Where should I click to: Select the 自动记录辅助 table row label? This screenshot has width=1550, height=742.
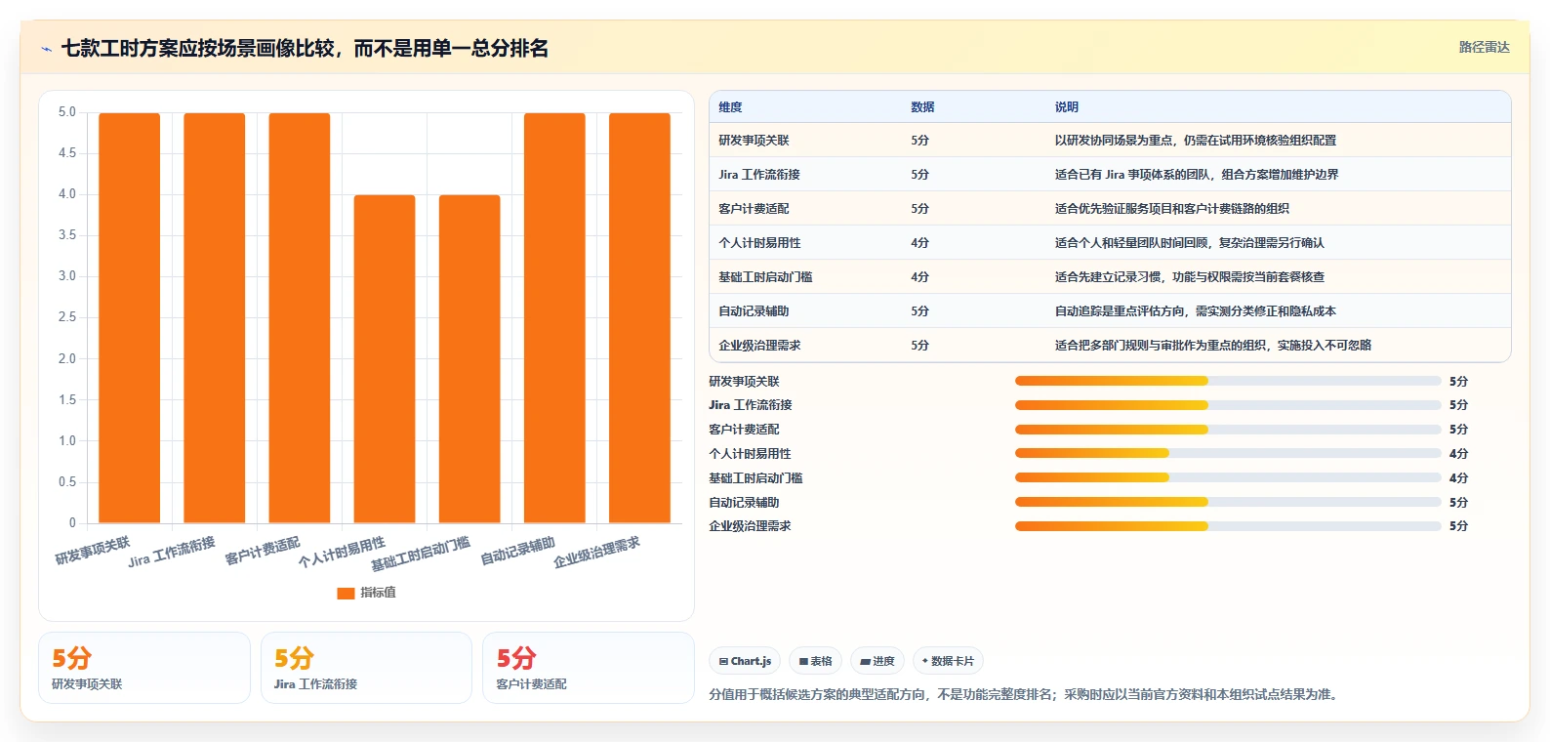click(754, 311)
